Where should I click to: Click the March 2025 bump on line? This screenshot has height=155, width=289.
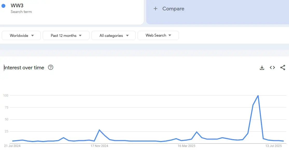pyautogui.click(x=197, y=132)
